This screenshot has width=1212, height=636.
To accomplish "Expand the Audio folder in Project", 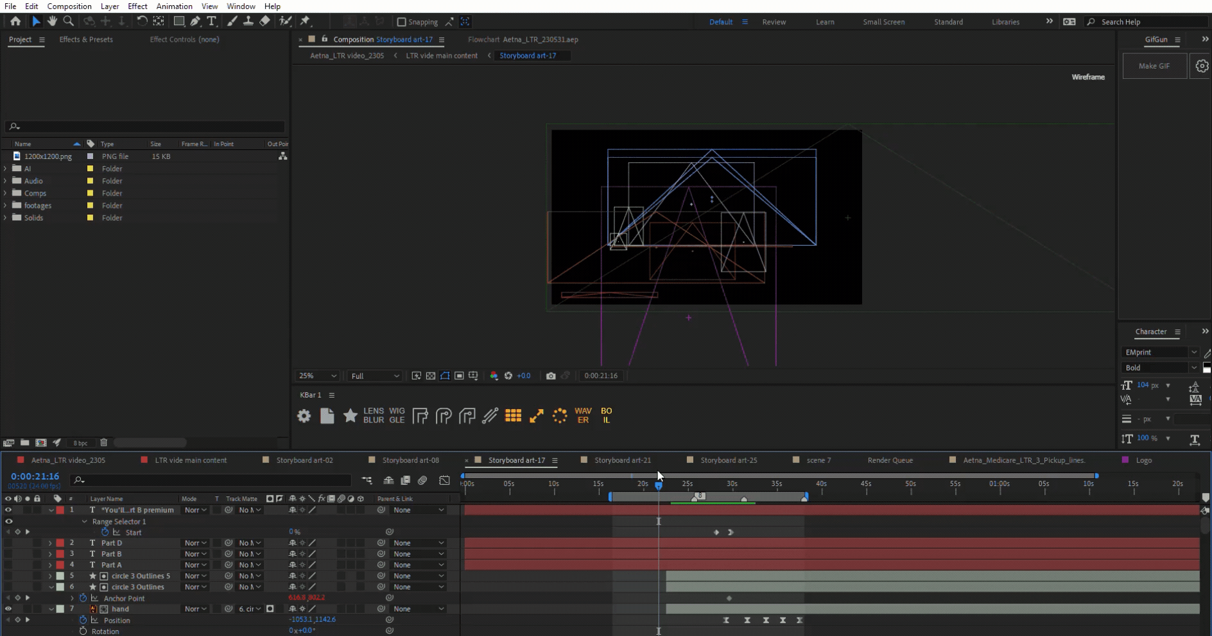I will 6,181.
